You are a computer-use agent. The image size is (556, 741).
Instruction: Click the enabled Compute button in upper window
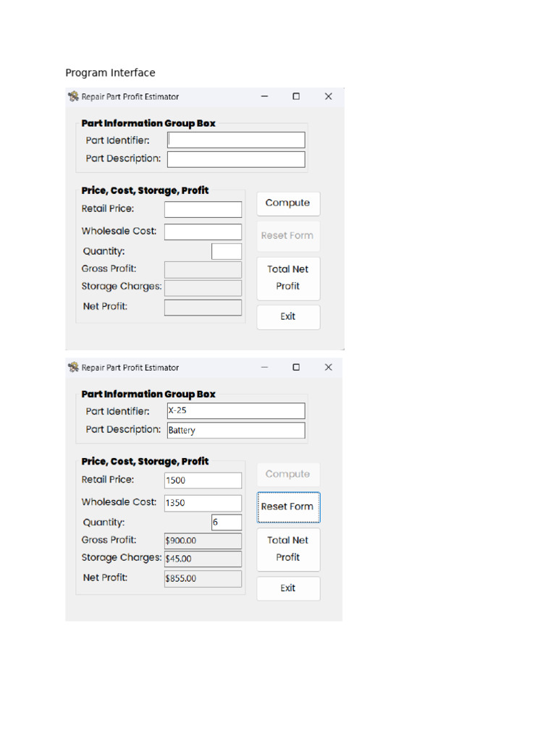pos(288,203)
